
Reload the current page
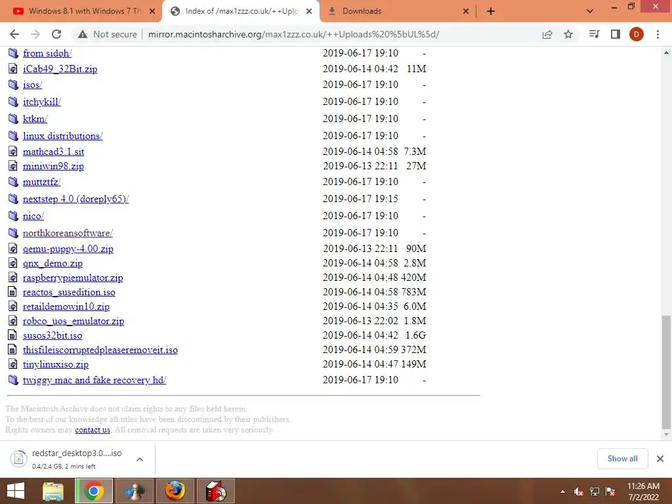click(56, 34)
